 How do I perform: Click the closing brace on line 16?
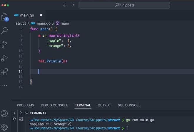[x=31, y=82]
